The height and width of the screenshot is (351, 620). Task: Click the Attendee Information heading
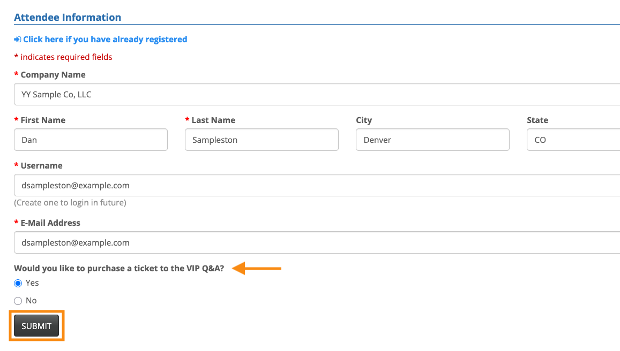pos(68,18)
